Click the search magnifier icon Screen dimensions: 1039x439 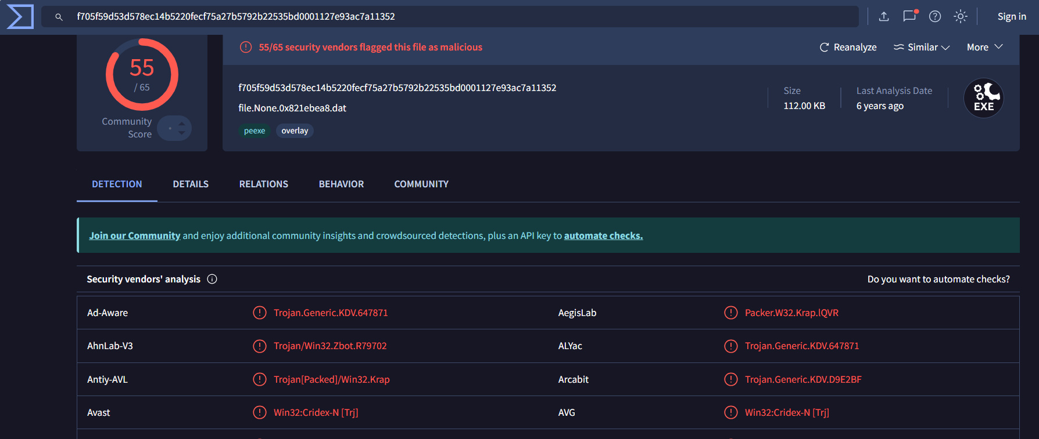(x=59, y=17)
